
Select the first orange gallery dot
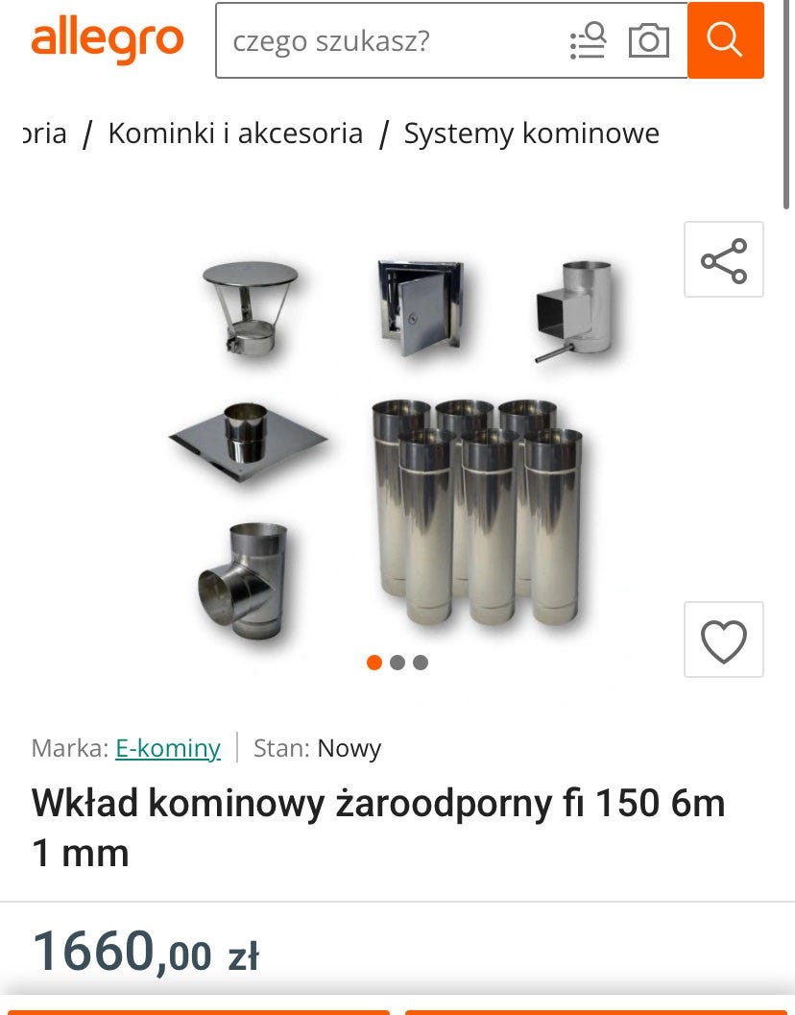click(x=374, y=663)
